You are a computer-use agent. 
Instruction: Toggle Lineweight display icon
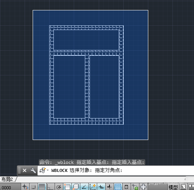coord(109,187)
